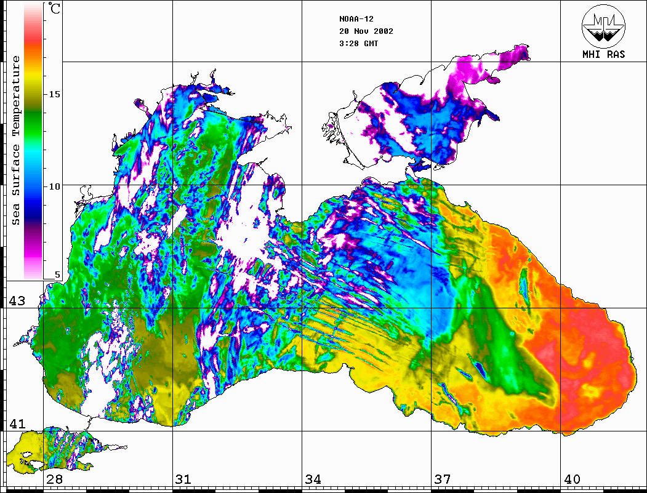Click the 15 value on the temperature scale
Image resolution: width=647 pixels, height=493 pixels.
(x=54, y=94)
